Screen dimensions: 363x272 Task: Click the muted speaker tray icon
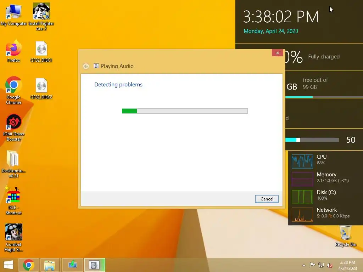(330, 265)
